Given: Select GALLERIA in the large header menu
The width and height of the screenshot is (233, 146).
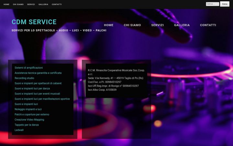Looking at the screenshot, I should (x=182, y=25).
